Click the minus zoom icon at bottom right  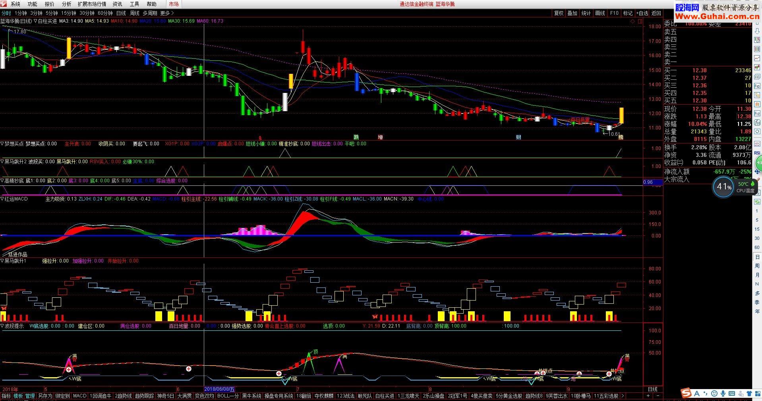point(658,396)
